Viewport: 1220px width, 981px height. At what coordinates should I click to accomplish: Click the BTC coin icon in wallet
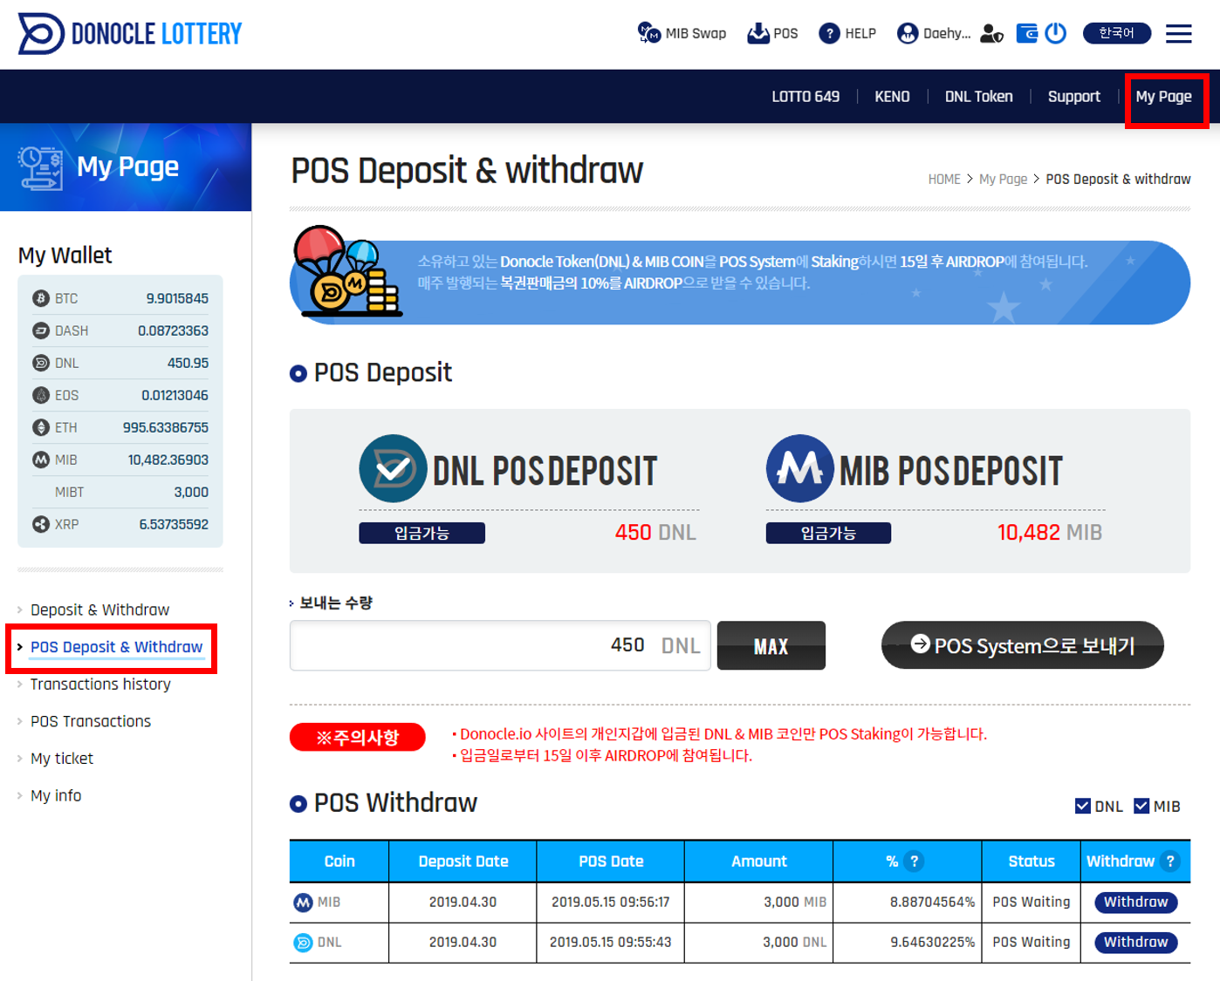tap(41, 298)
